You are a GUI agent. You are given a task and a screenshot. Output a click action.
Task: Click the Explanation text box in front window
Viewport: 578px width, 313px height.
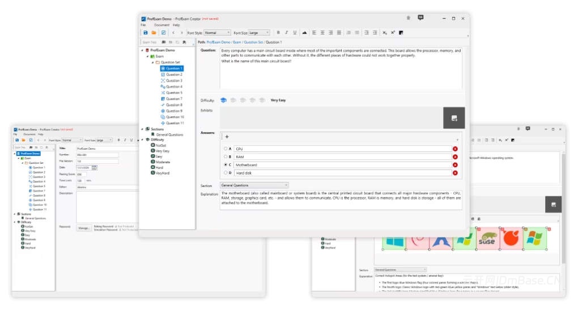tap(341, 200)
